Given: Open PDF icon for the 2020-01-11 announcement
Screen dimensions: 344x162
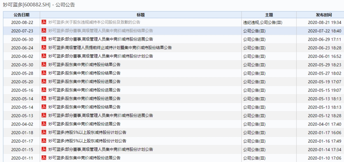Looking at the screenshot, I should (44, 158).
